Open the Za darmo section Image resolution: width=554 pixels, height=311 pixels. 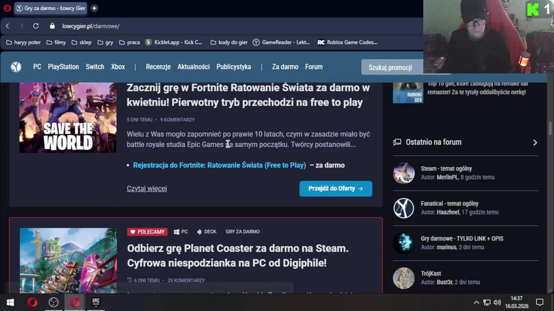point(285,67)
